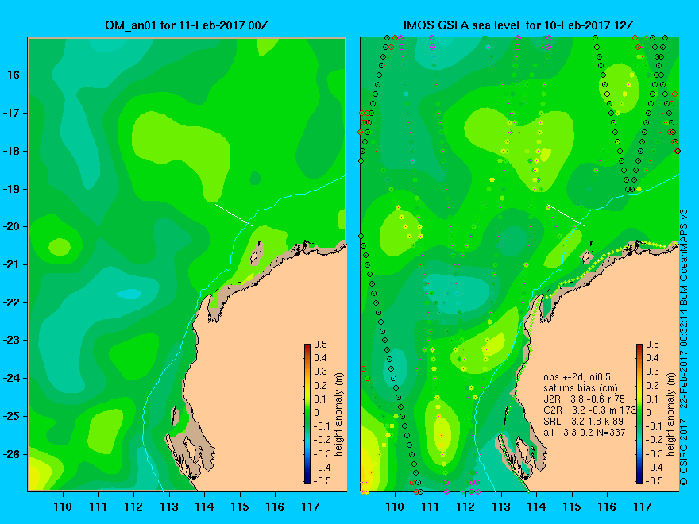699x524 pixels.
Task: Click the 0.2 tick on the OM_an01 color bar
Action: (321, 385)
